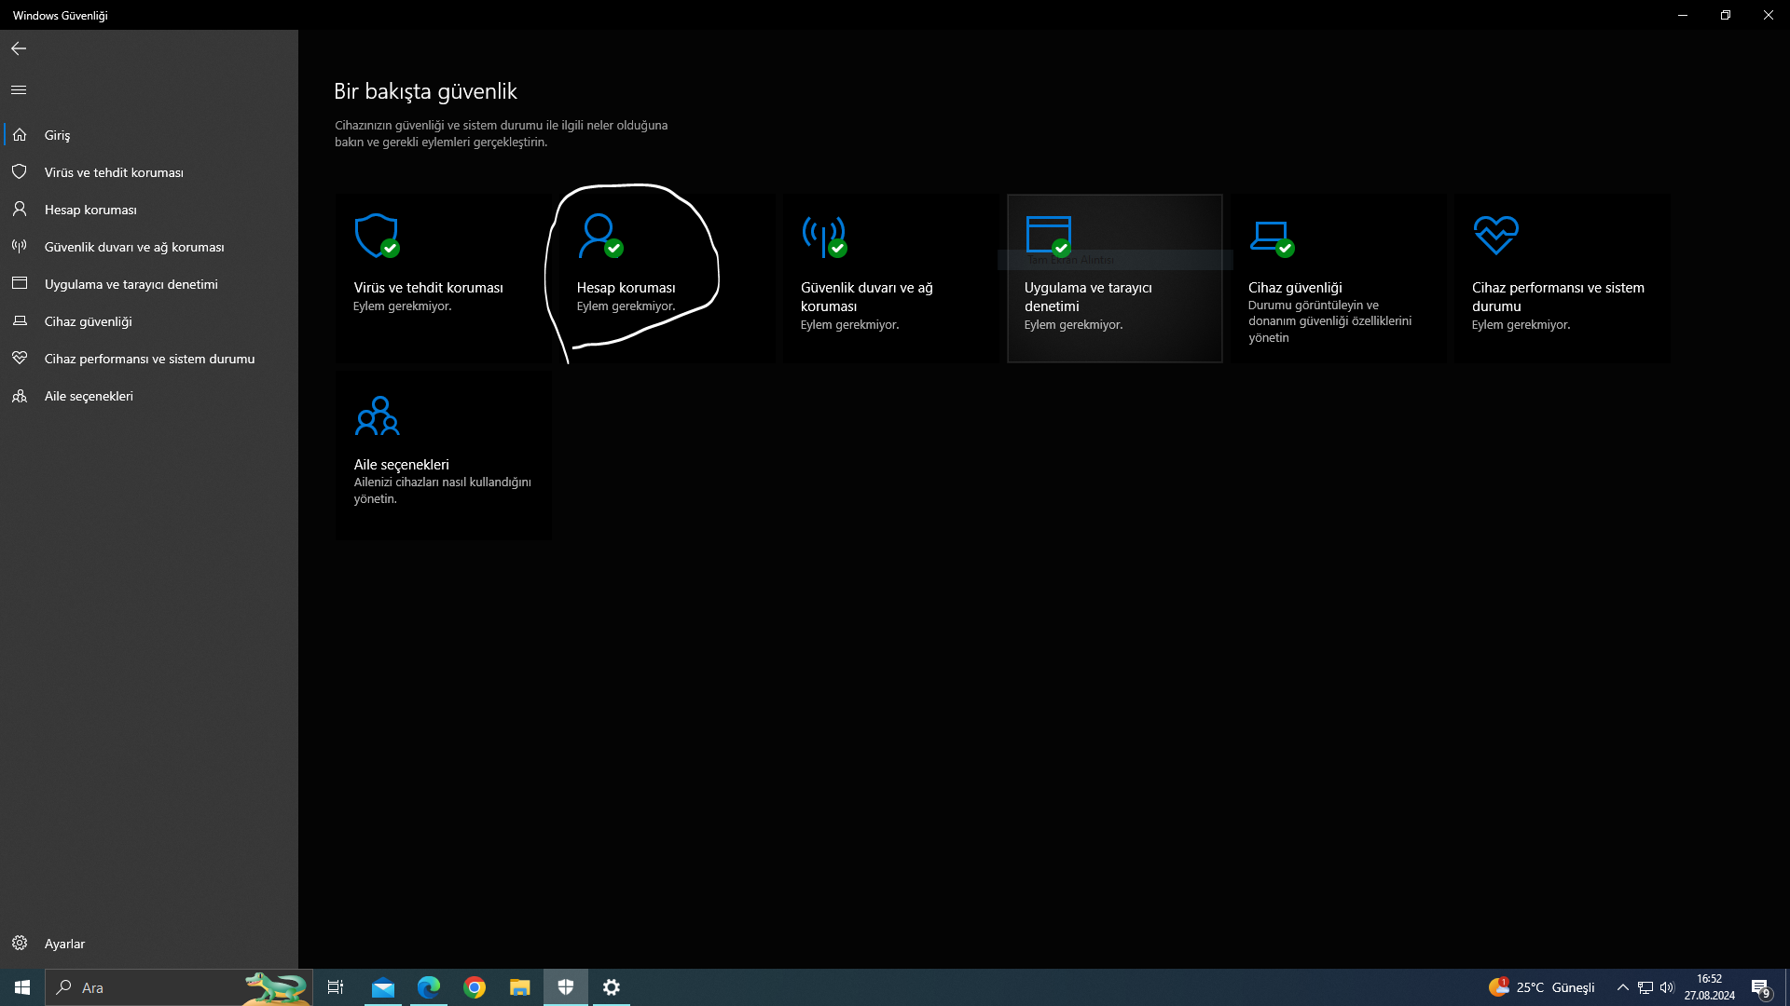Go to Hesap koruması in sidebar

(90, 210)
